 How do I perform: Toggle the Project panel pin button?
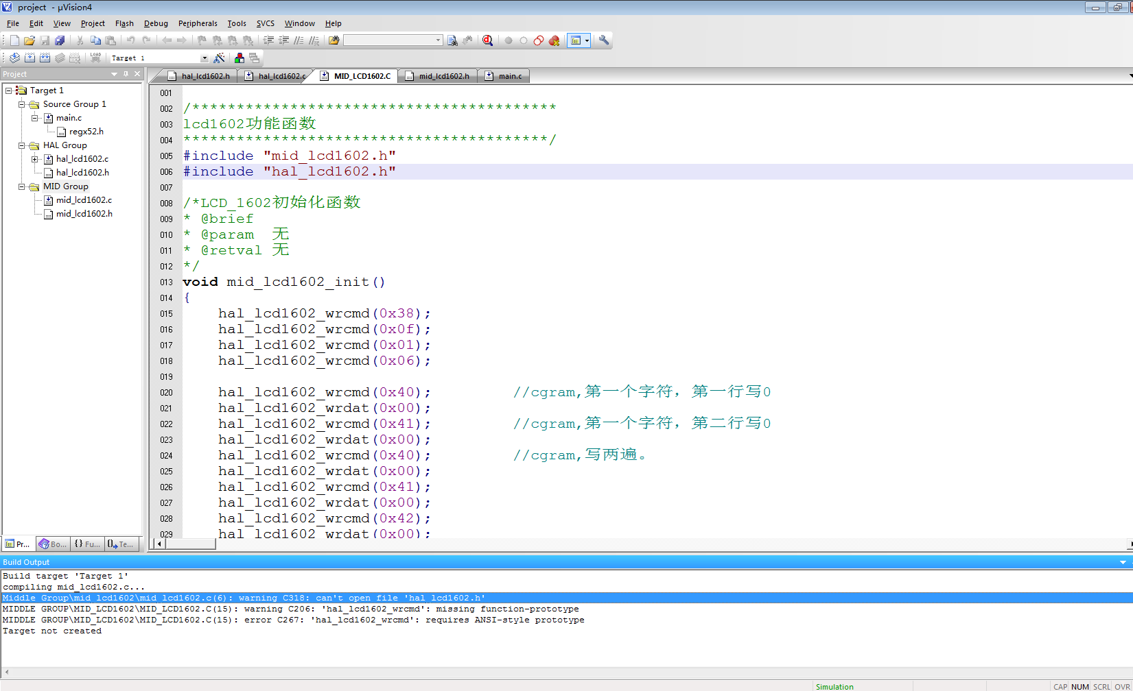pos(126,74)
